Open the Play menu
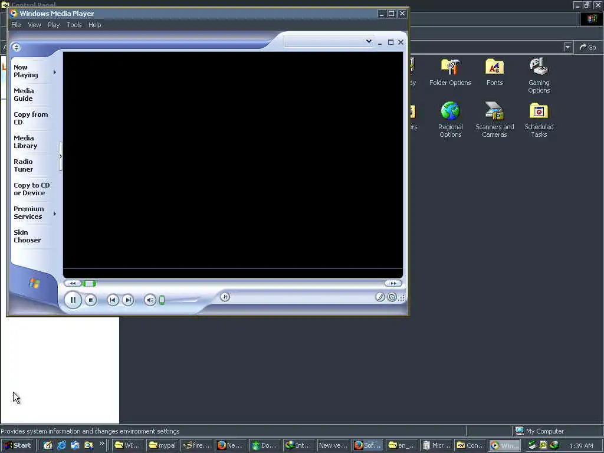This screenshot has height=453, width=604. pos(54,25)
